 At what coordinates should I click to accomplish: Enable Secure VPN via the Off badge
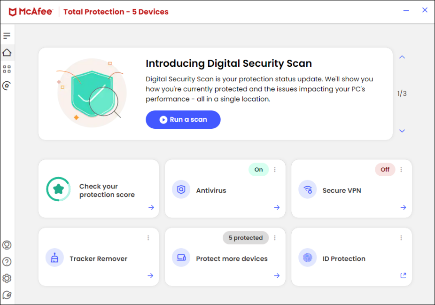click(x=385, y=169)
